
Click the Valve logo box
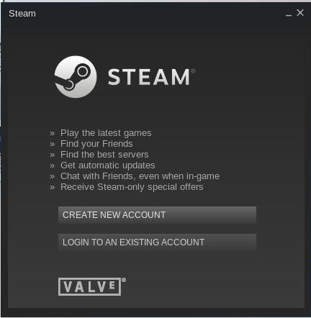(89, 286)
